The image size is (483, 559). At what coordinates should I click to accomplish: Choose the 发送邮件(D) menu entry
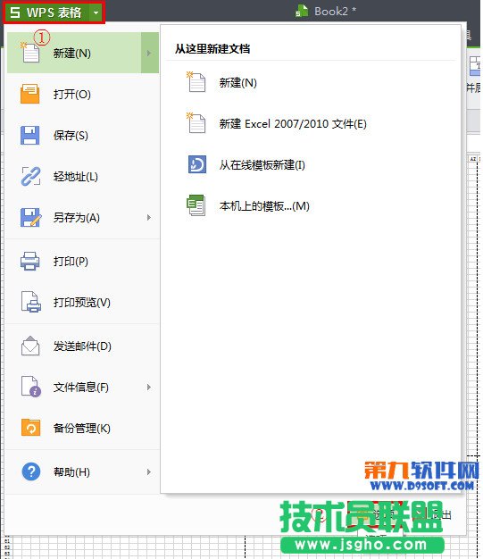(82, 346)
